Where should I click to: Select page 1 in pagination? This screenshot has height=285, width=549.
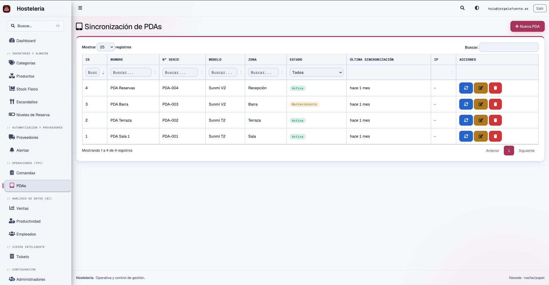click(x=509, y=151)
